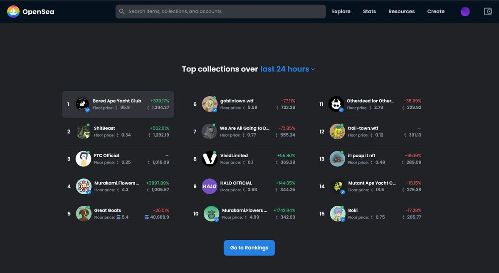Open the HALO OFFICIAL collection name
Screen dimensions: 499x273
236,183
